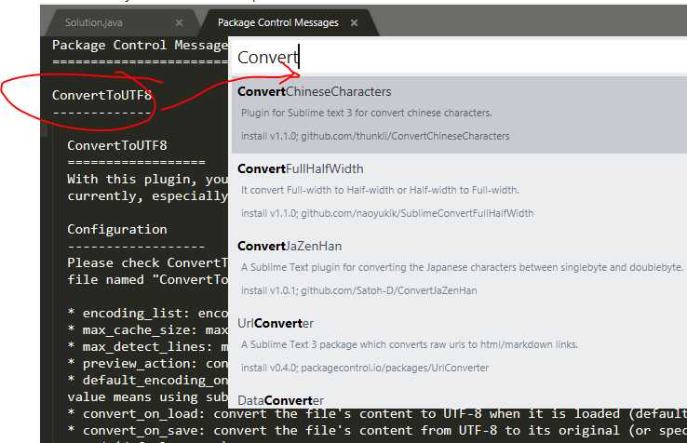Viewport: 687px width, 443px height.
Task: Click the default_encoding_on setting line
Action: coord(148,381)
